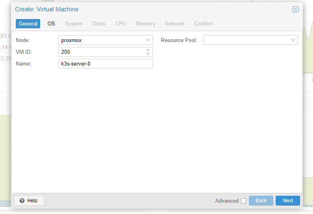Jump to the Confirm tab

203,24
